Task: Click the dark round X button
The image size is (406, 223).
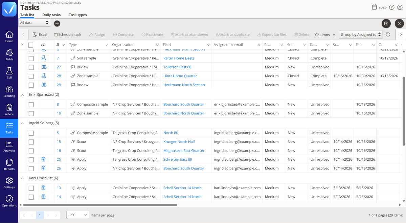Action: point(399,23)
